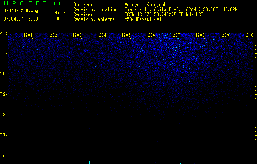
Task: Click time marker 1208
Action: (x=200, y=35)
